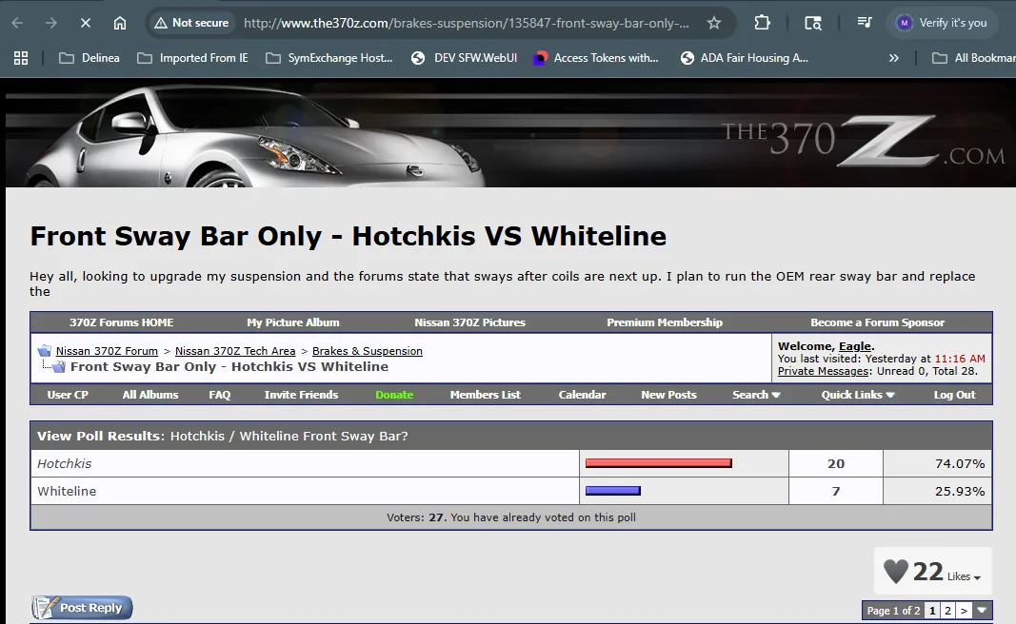Open Imported From IE bookmark folder

[x=193, y=58]
